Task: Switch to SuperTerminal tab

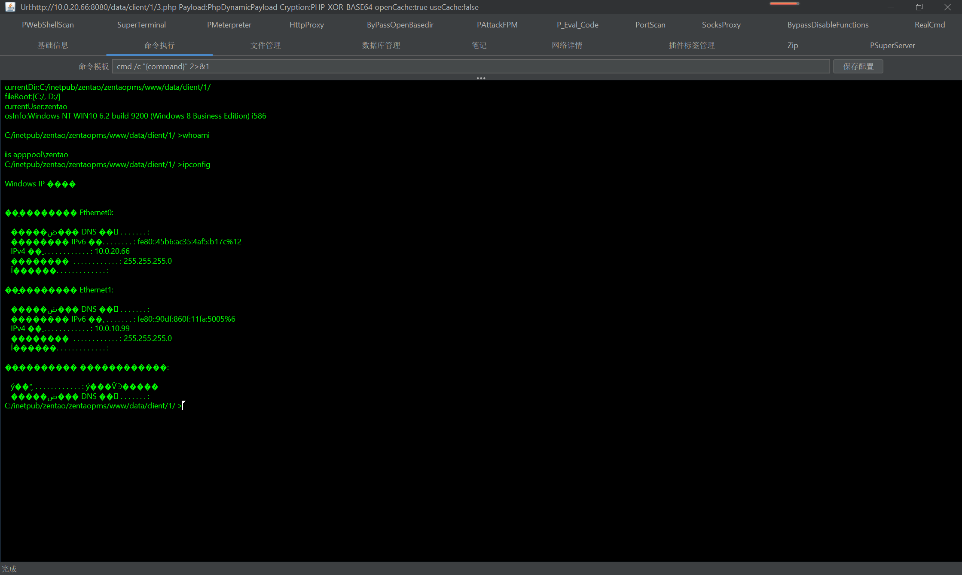Action: point(141,25)
